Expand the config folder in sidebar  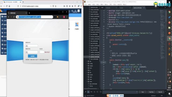tap(87, 64)
